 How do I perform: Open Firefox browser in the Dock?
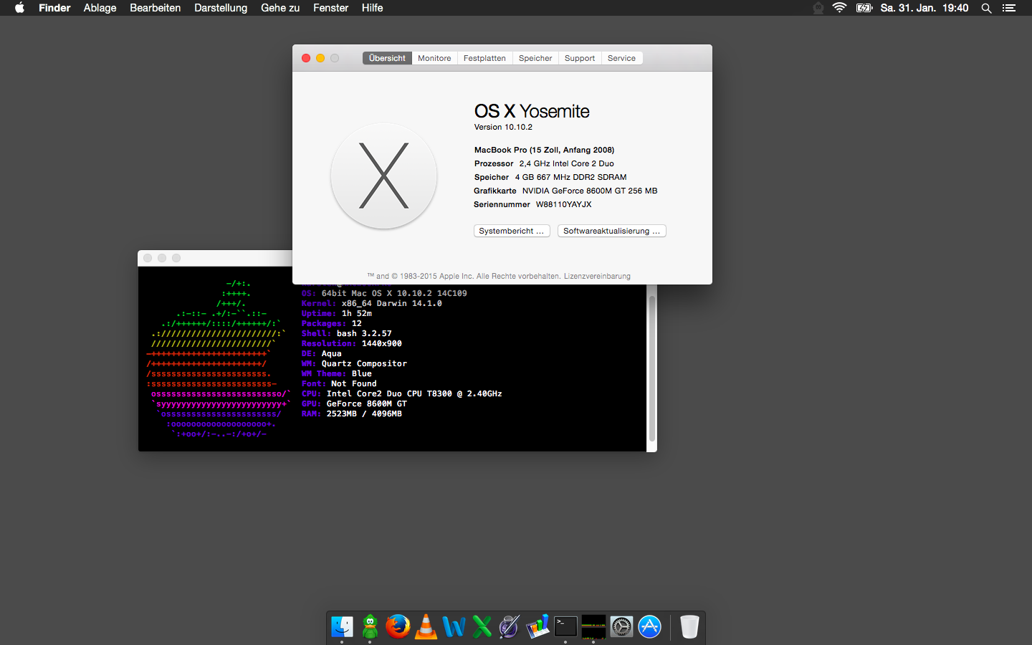[x=398, y=626]
